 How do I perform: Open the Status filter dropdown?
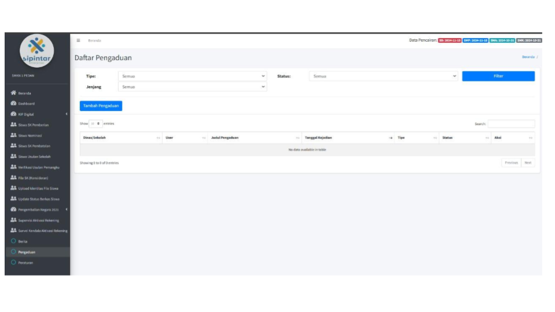click(x=383, y=76)
